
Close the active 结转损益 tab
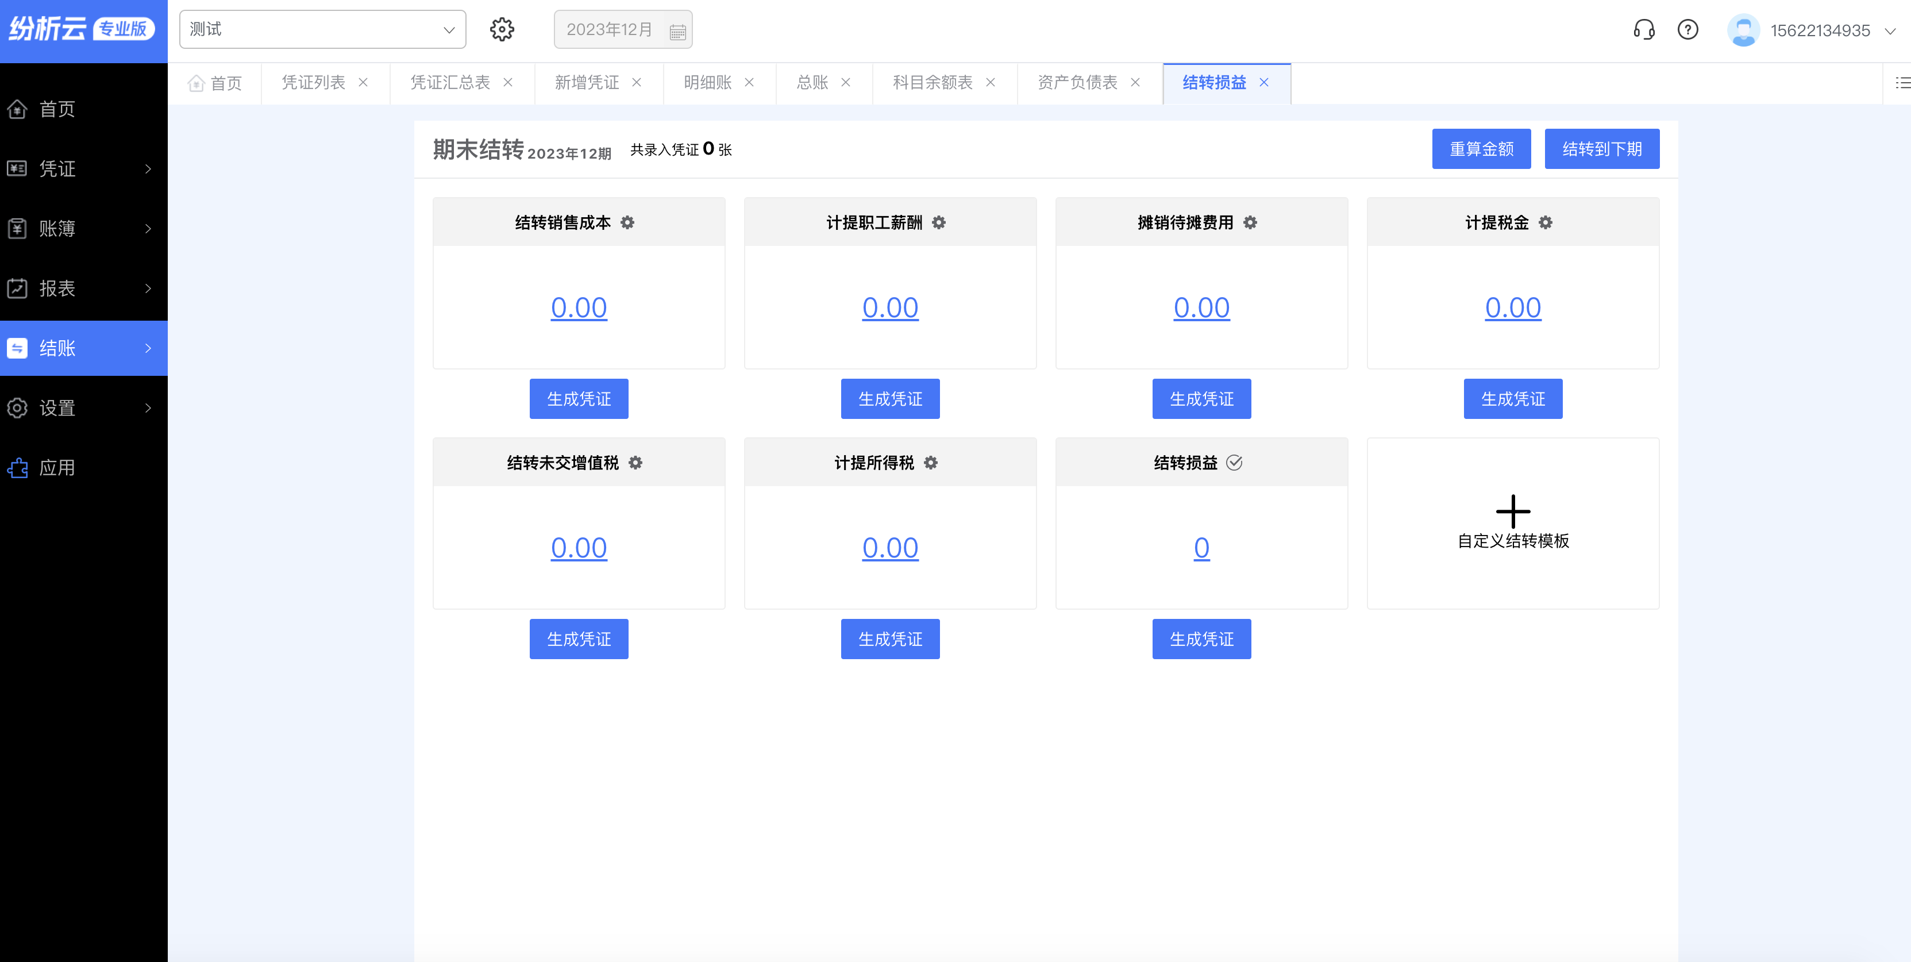(x=1264, y=82)
